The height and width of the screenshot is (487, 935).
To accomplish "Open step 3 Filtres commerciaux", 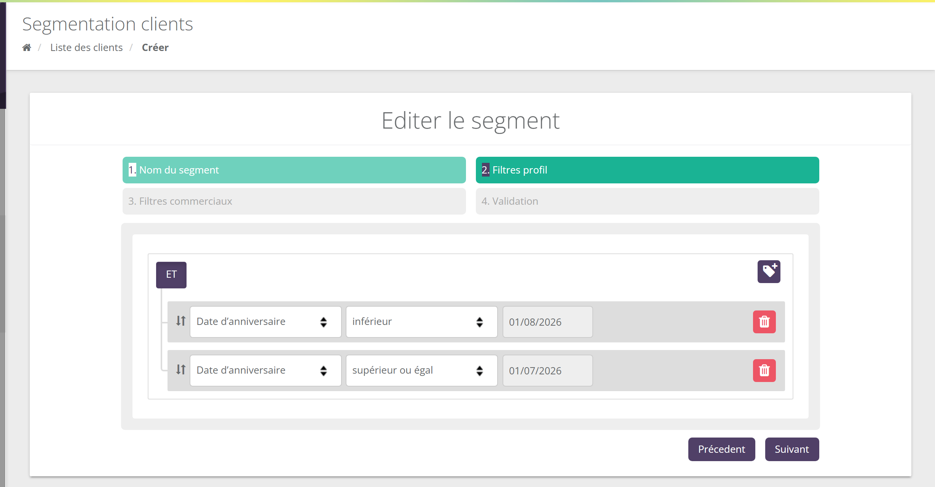I will [294, 201].
